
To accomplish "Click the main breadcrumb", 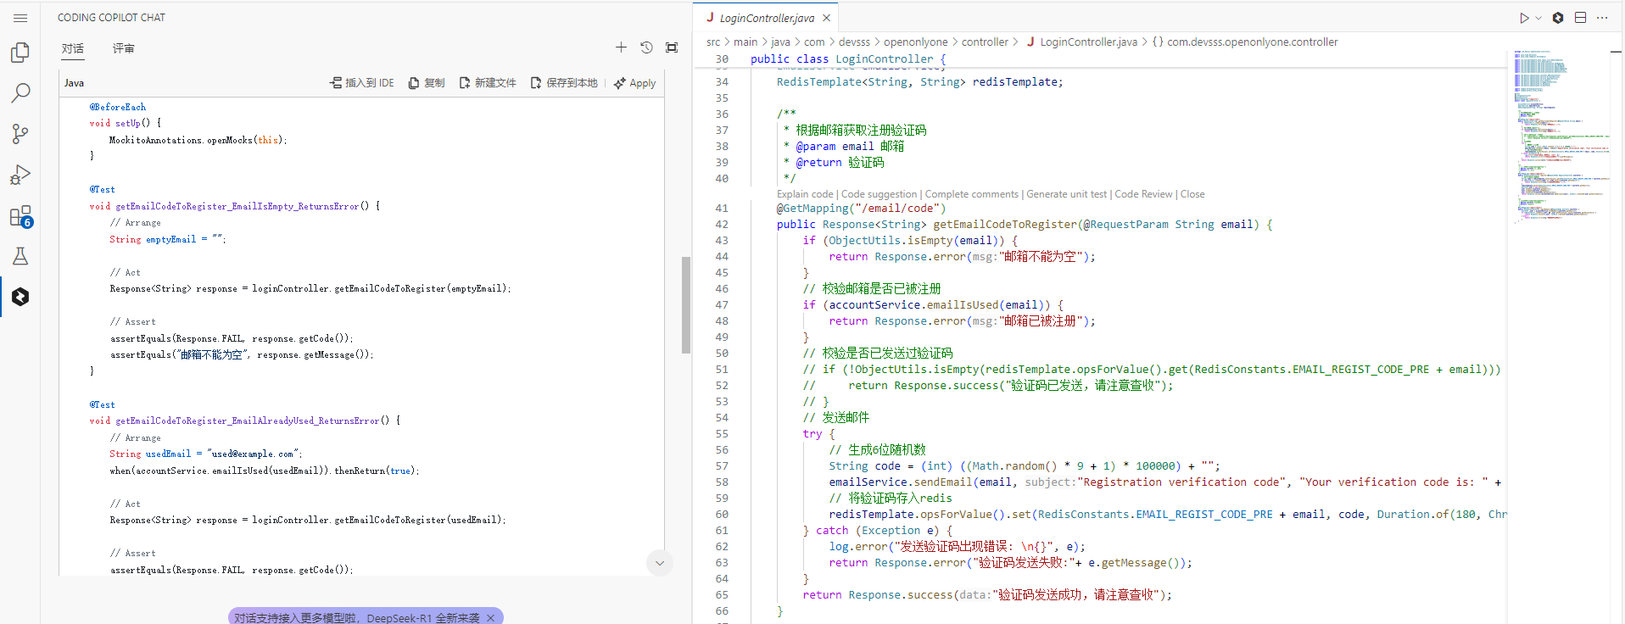I will point(745,42).
